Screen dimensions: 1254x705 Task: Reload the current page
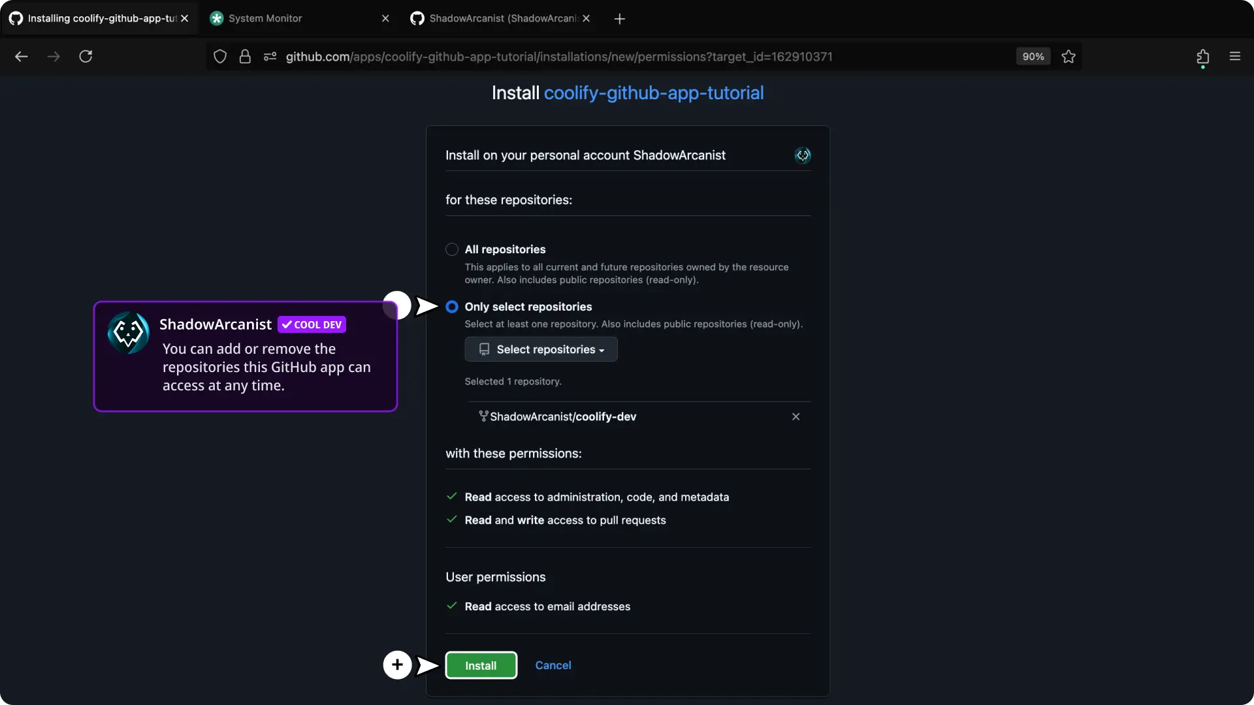[x=86, y=57]
